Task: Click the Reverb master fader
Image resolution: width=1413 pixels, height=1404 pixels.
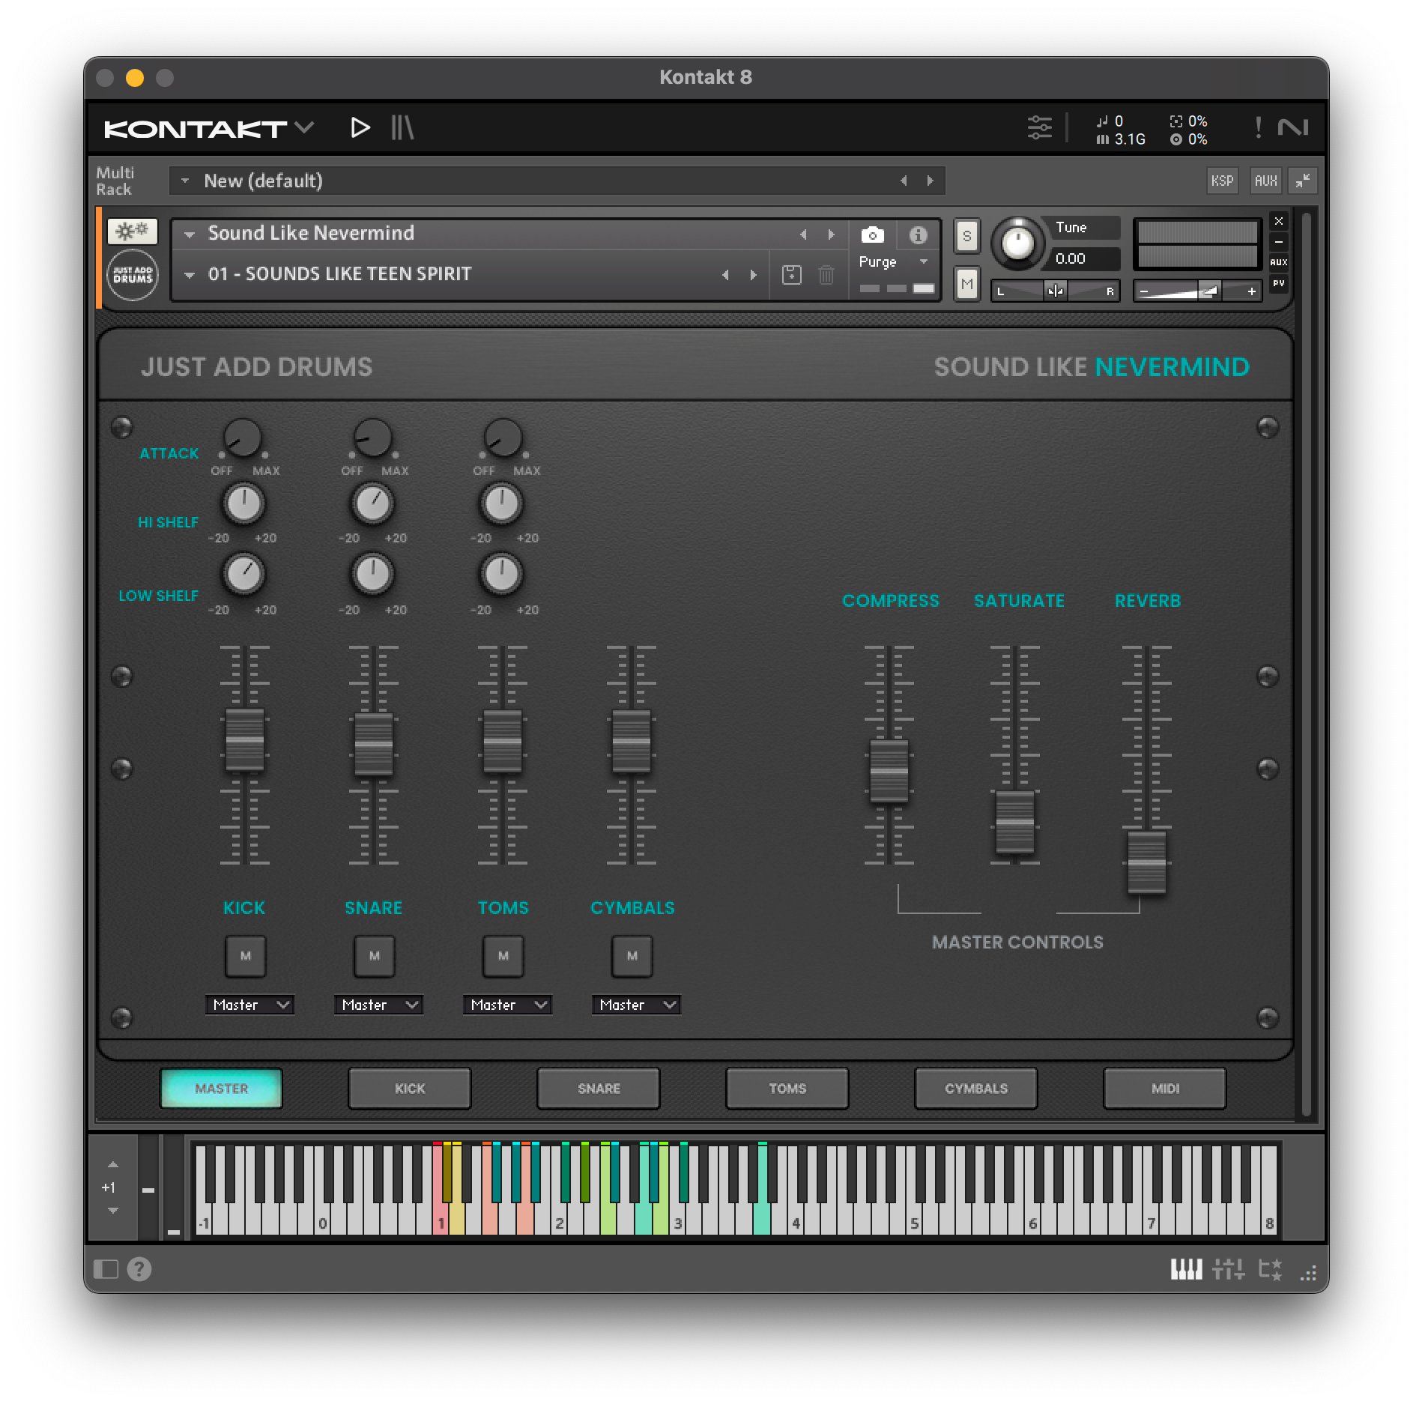Action: pos(1147,862)
